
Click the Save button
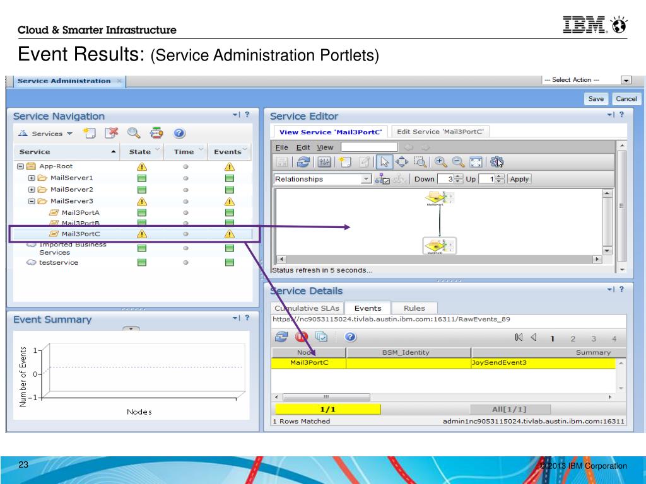596,99
